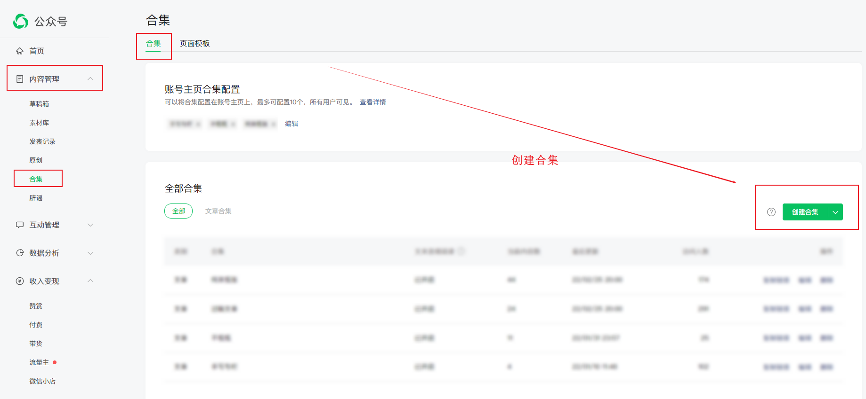Expand the 数据分析 section chevron

pyautogui.click(x=90, y=253)
